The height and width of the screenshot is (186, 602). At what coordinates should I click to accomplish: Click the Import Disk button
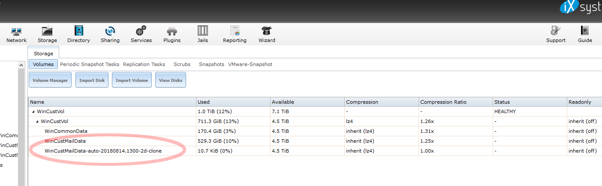click(x=92, y=80)
